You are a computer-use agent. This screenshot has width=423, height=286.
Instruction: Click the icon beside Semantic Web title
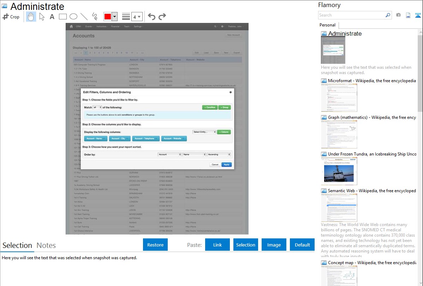pyautogui.click(x=324, y=191)
